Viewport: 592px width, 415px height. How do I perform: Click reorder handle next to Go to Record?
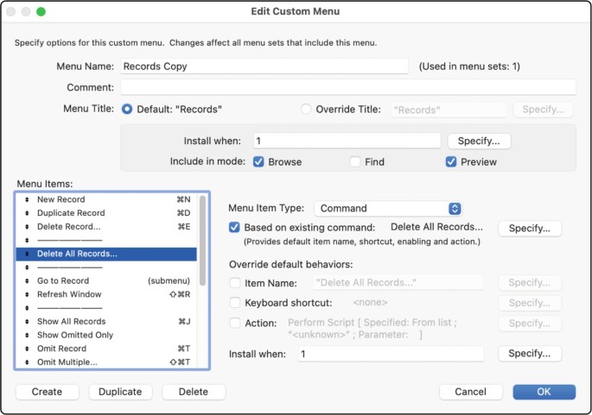[x=26, y=280]
